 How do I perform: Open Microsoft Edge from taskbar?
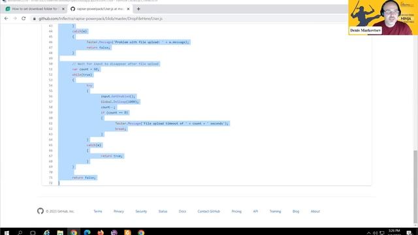point(87,232)
